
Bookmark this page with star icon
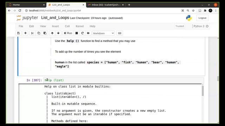(x=193, y=10)
